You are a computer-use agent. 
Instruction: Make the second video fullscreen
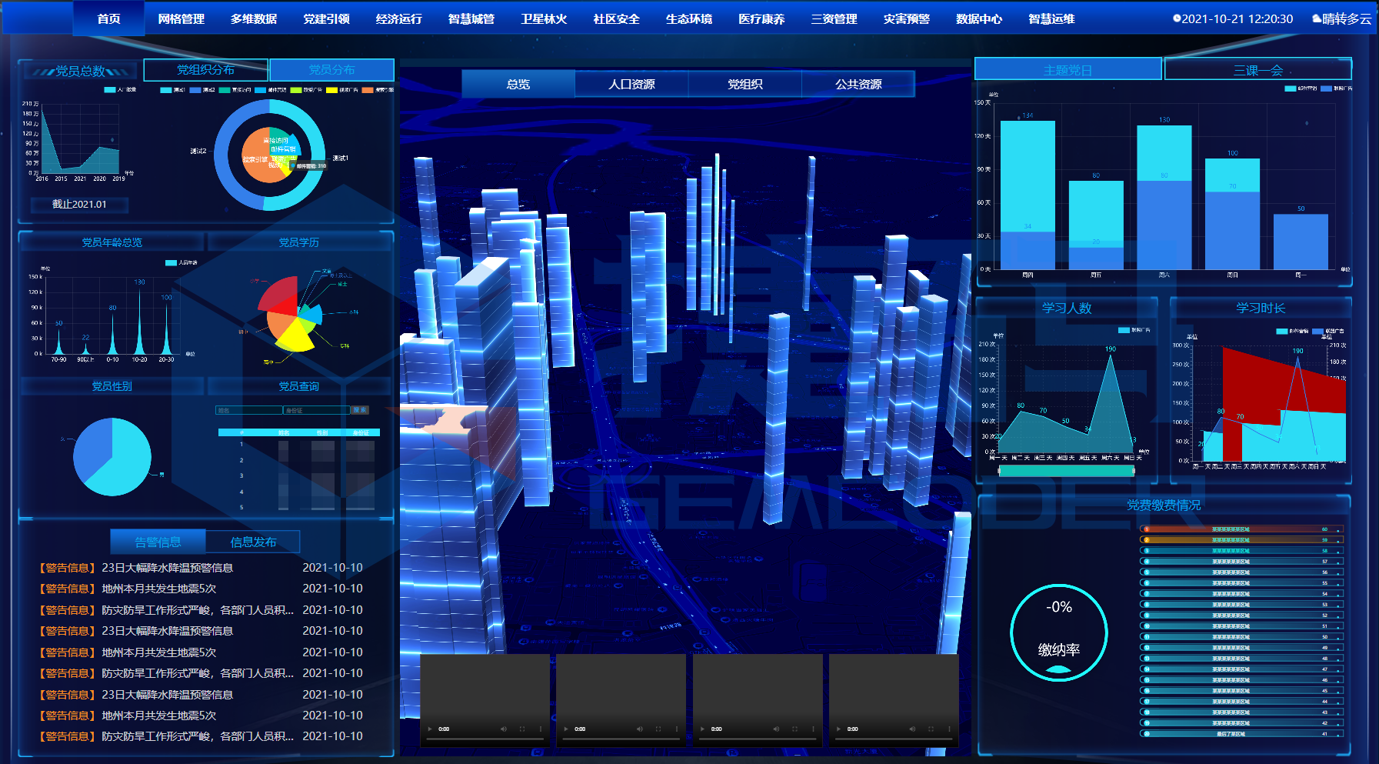(658, 729)
